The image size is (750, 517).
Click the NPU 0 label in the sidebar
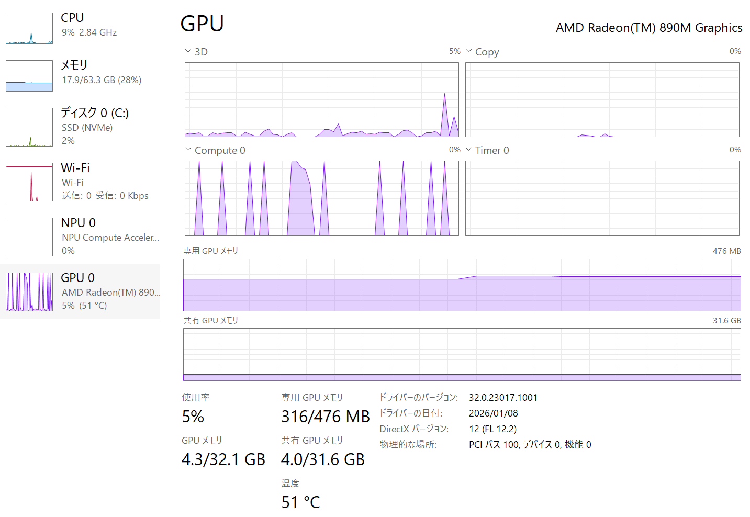click(x=78, y=223)
